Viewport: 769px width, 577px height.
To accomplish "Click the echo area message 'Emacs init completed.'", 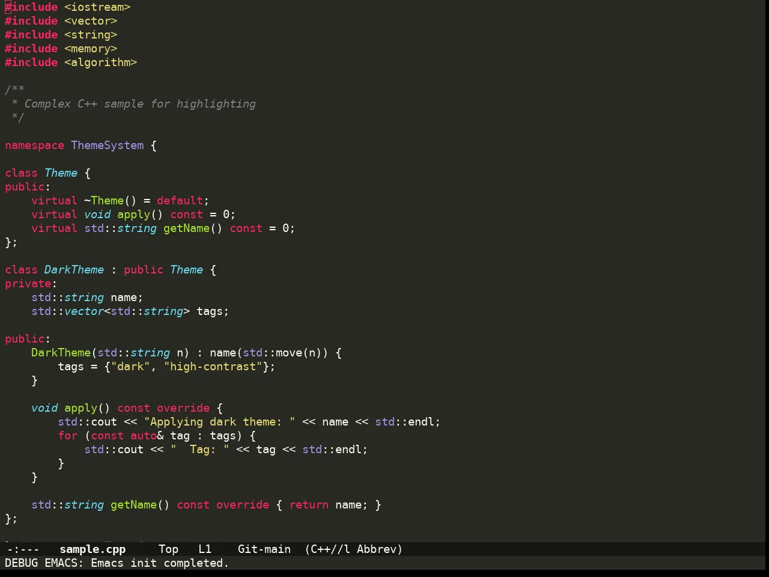I will pyautogui.click(x=160, y=563).
